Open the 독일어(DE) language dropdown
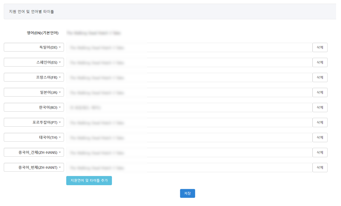The image size is (341, 206). 34,47
